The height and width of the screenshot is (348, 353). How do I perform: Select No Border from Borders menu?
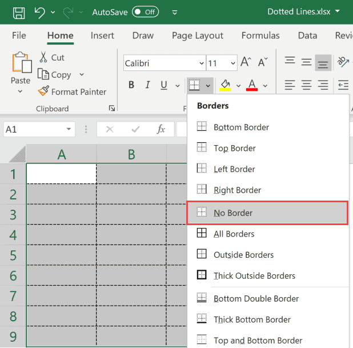tap(233, 213)
